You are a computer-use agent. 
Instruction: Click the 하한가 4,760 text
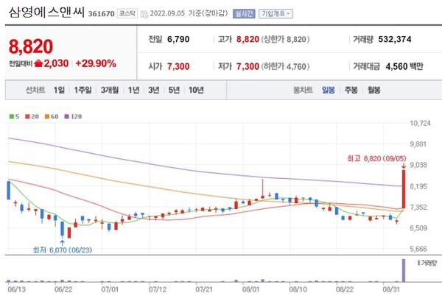[285, 66]
